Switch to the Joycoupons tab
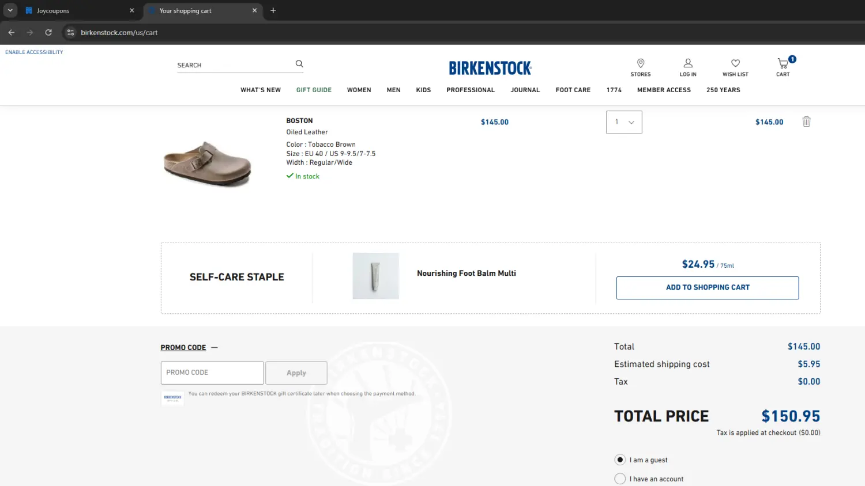Viewport: 865px width, 486px height. [75, 11]
